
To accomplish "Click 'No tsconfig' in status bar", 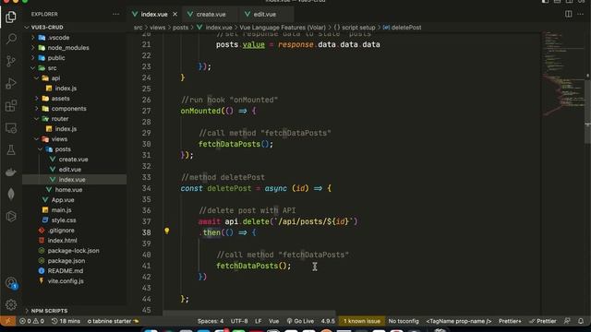I will pyautogui.click(x=404, y=321).
